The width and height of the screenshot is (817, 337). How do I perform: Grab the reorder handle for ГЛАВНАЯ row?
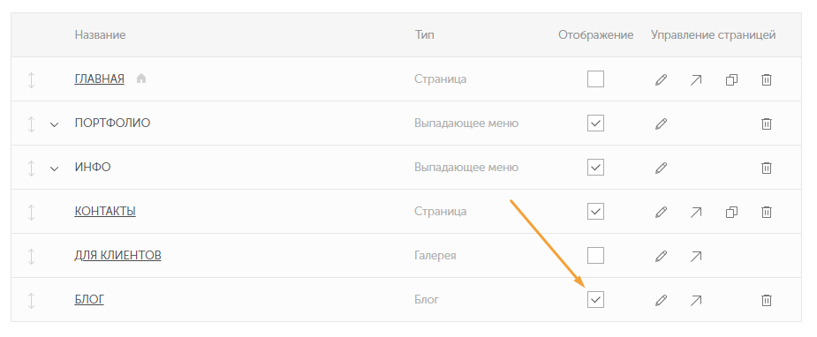pos(31,79)
